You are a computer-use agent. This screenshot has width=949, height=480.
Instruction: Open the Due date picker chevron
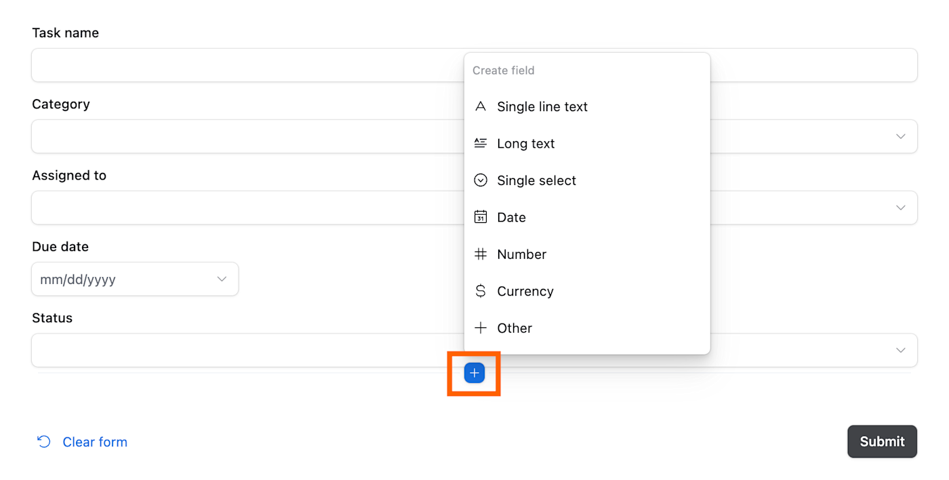[222, 279]
